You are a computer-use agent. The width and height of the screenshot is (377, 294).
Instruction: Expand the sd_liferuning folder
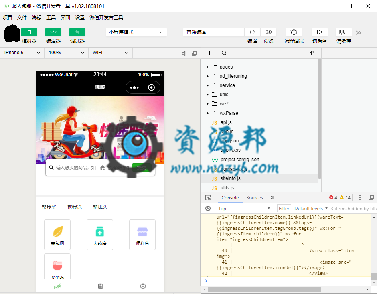coord(207,76)
